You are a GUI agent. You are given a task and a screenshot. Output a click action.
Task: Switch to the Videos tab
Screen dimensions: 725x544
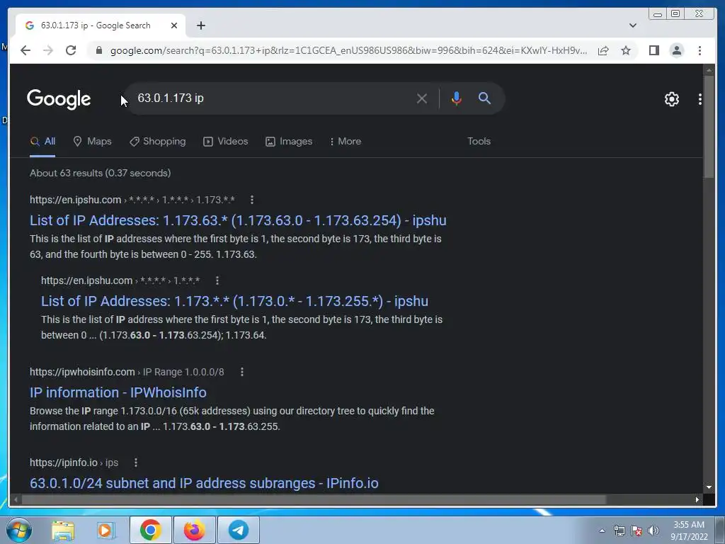tap(226, 142)
